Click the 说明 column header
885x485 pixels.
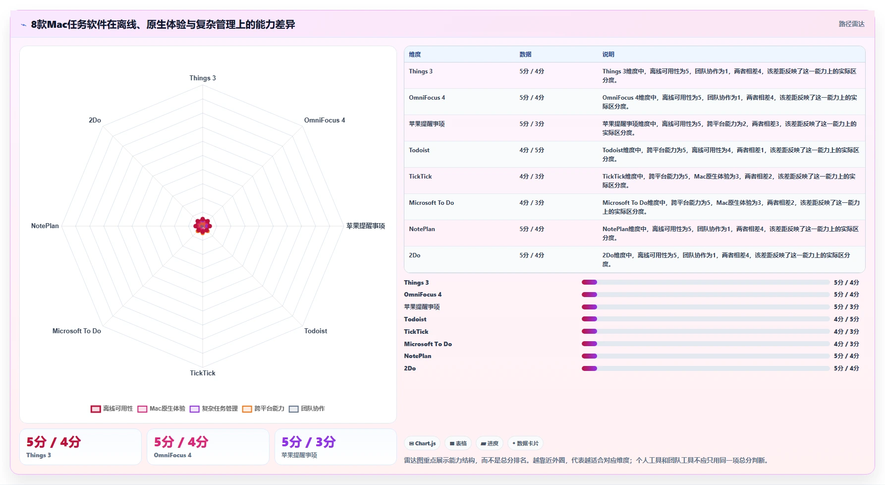(x=608, y=55)
